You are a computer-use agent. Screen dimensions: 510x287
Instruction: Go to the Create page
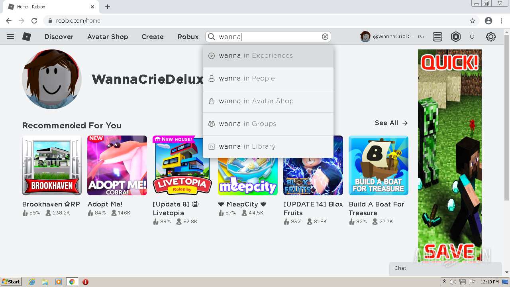pyautogui.click(x=153, y=37)
